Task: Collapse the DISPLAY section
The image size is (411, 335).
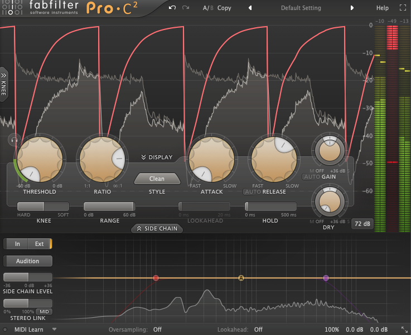Action: click(x=157, y=157)
